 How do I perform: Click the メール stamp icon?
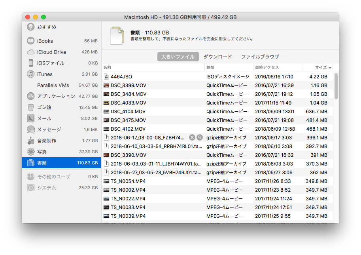point(30,118)
